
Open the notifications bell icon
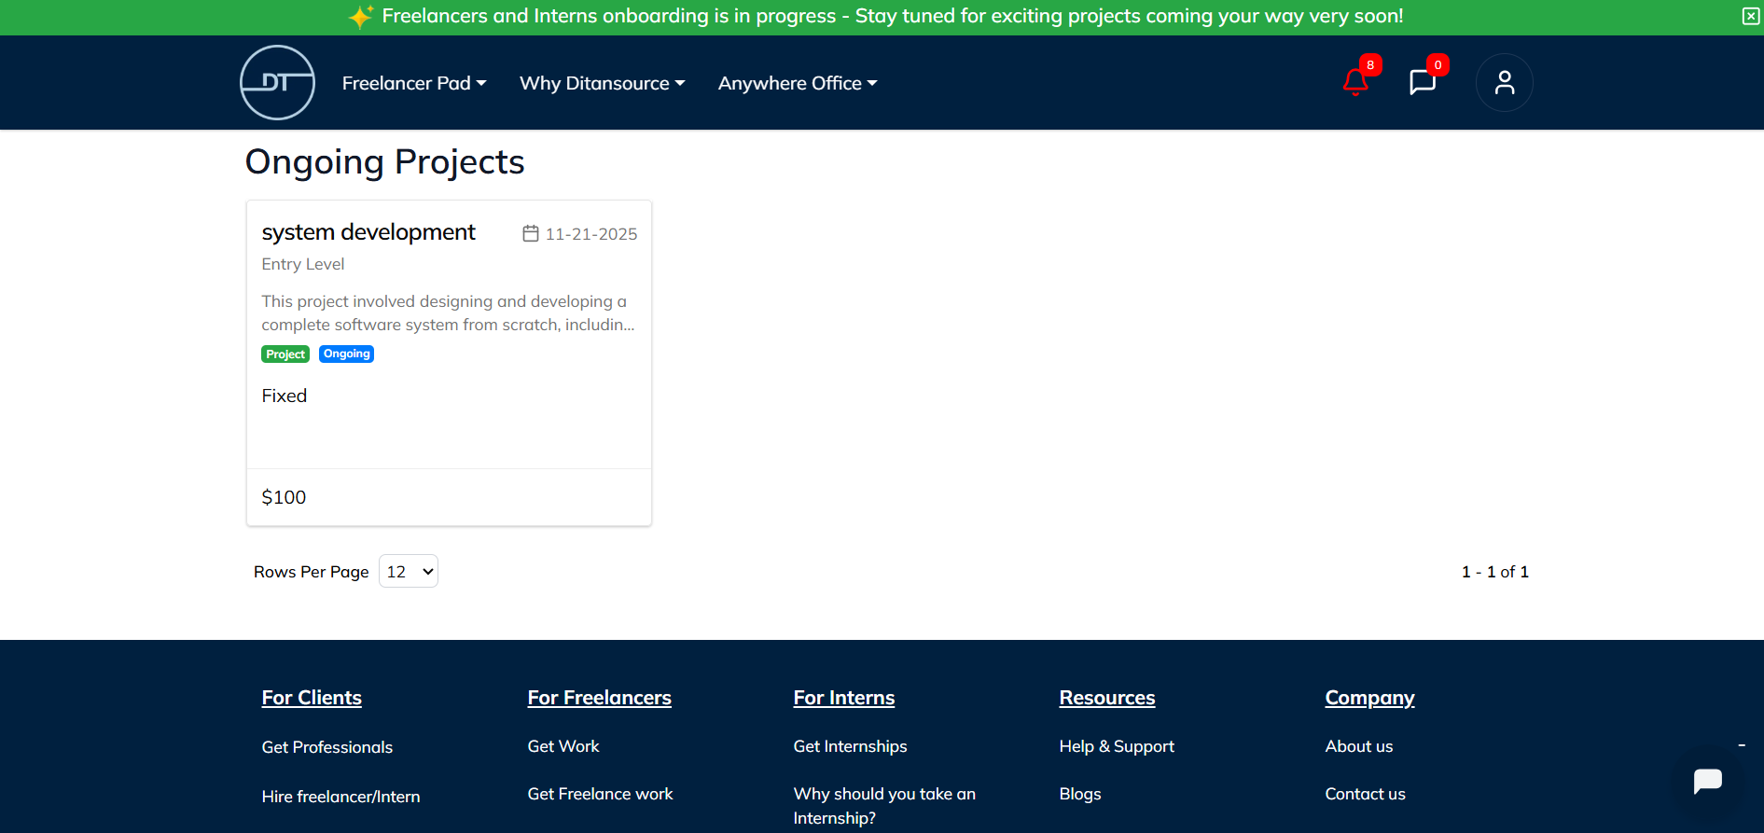coord(1355,82)
